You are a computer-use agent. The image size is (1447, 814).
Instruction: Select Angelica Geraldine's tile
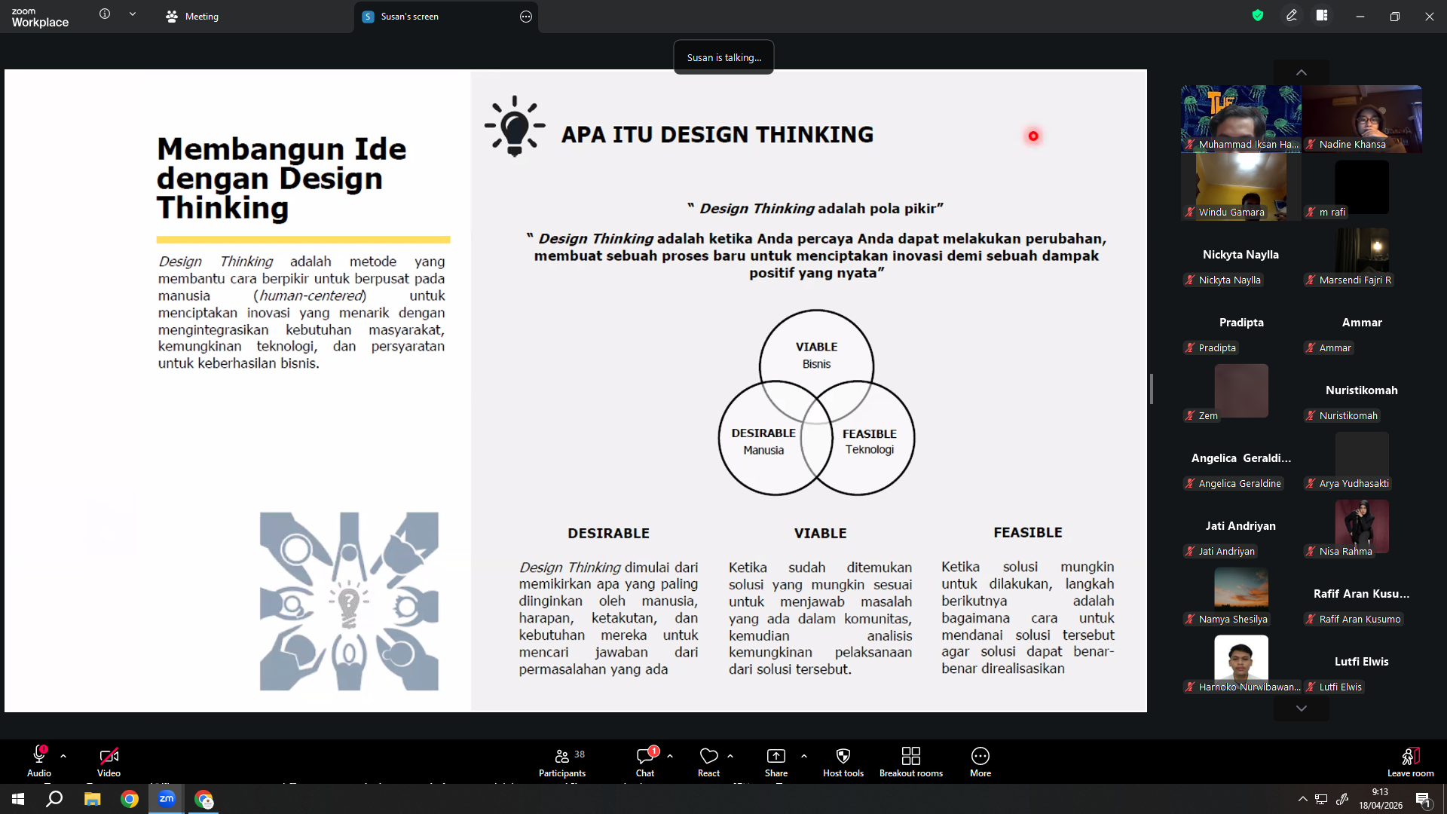[x=1241, y=458]
